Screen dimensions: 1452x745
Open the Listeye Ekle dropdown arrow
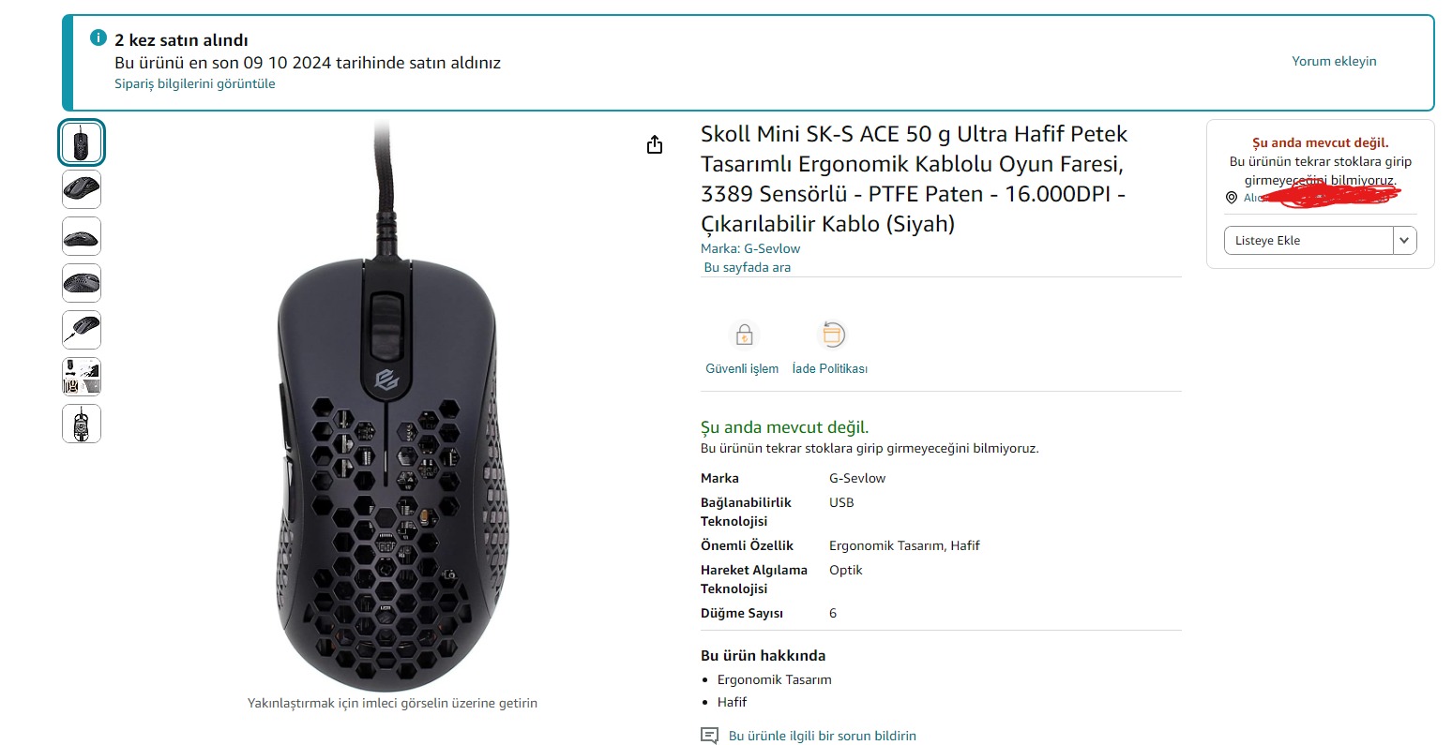tap(1404, 241)
